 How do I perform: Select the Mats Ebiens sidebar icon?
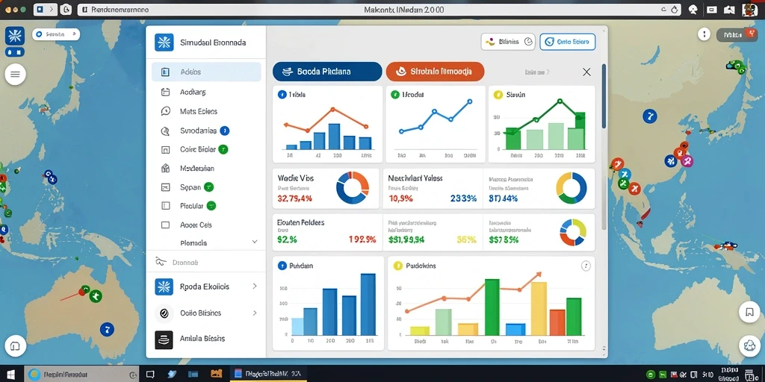point(165,111)
